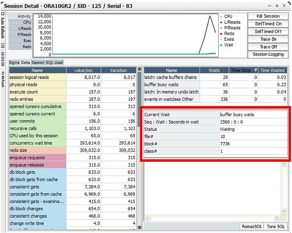Screen dimensions: 292x233
Task: Click the CPU legend color dot
Action: tap(221, 16)
